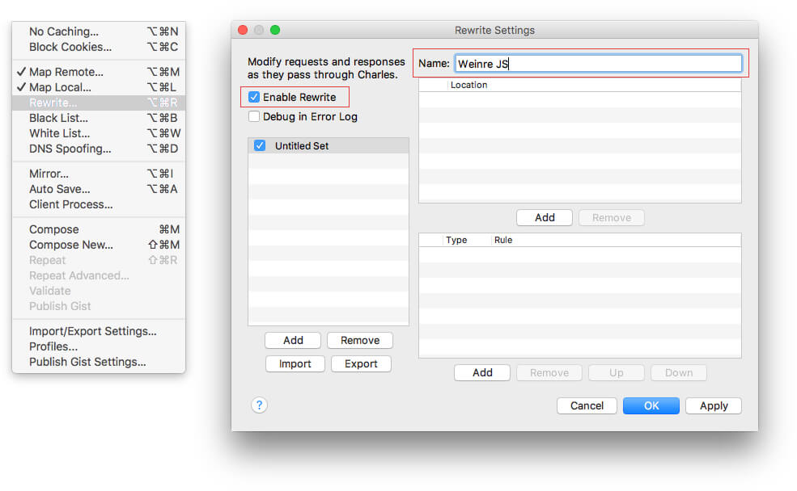The width and height of the screenshot is (797, 491).
Task: Open Compose New… from menu
Action: [x=70, y=245]
